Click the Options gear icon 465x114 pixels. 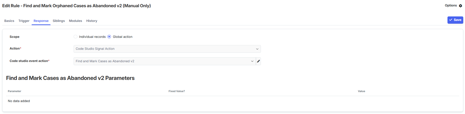pos(460,6)
